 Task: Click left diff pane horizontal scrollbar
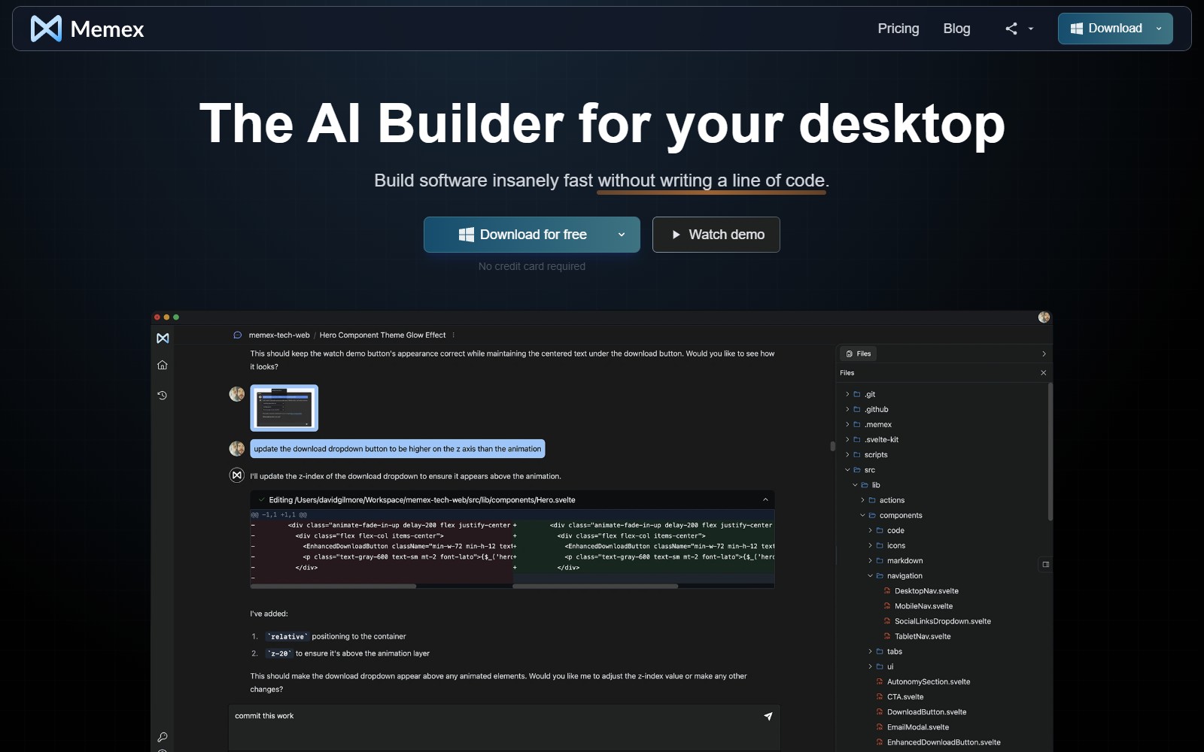[333, 586]
